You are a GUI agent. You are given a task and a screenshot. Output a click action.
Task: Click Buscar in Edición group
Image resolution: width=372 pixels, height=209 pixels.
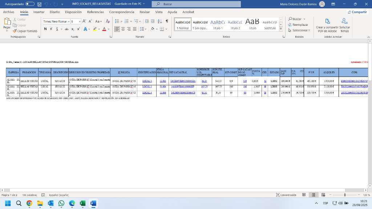click(296, 19)
